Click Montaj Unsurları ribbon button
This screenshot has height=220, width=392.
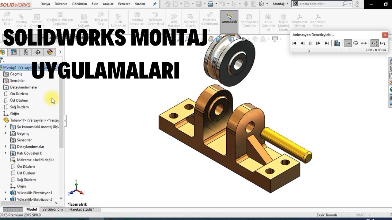tap(138, 20)
